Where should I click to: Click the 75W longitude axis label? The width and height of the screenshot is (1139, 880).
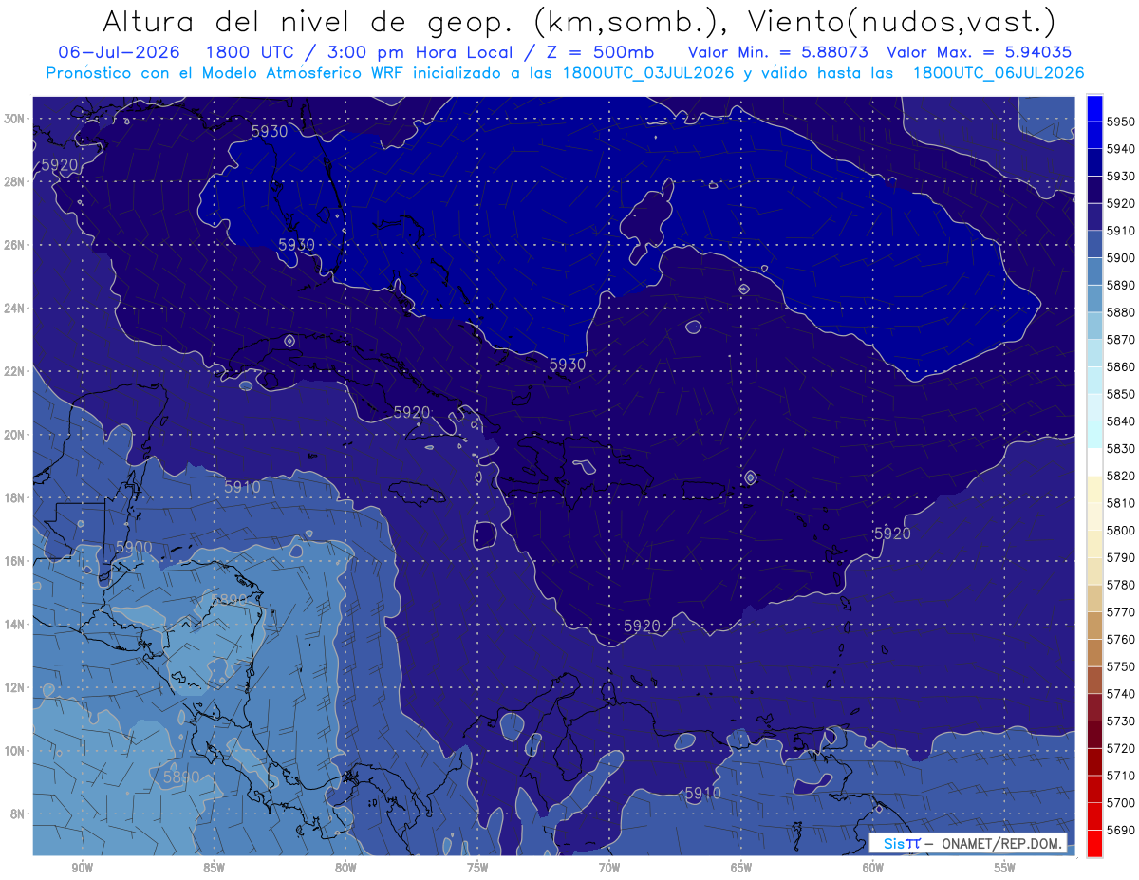point(477,868)
